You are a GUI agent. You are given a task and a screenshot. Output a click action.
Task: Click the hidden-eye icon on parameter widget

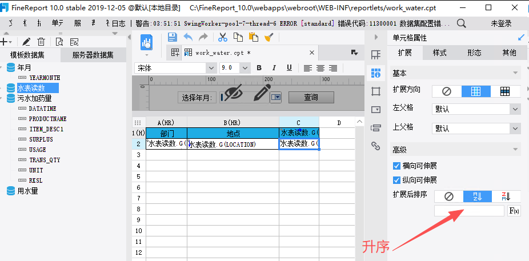234,93
